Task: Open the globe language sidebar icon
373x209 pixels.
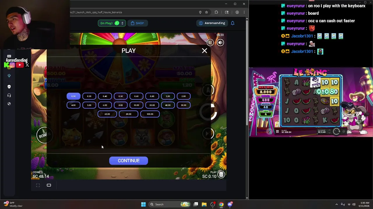Action: [9, 104]
